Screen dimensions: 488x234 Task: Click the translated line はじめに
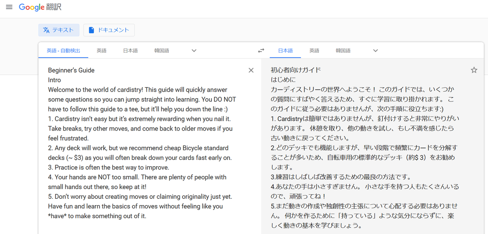click(x=283, y=80)
